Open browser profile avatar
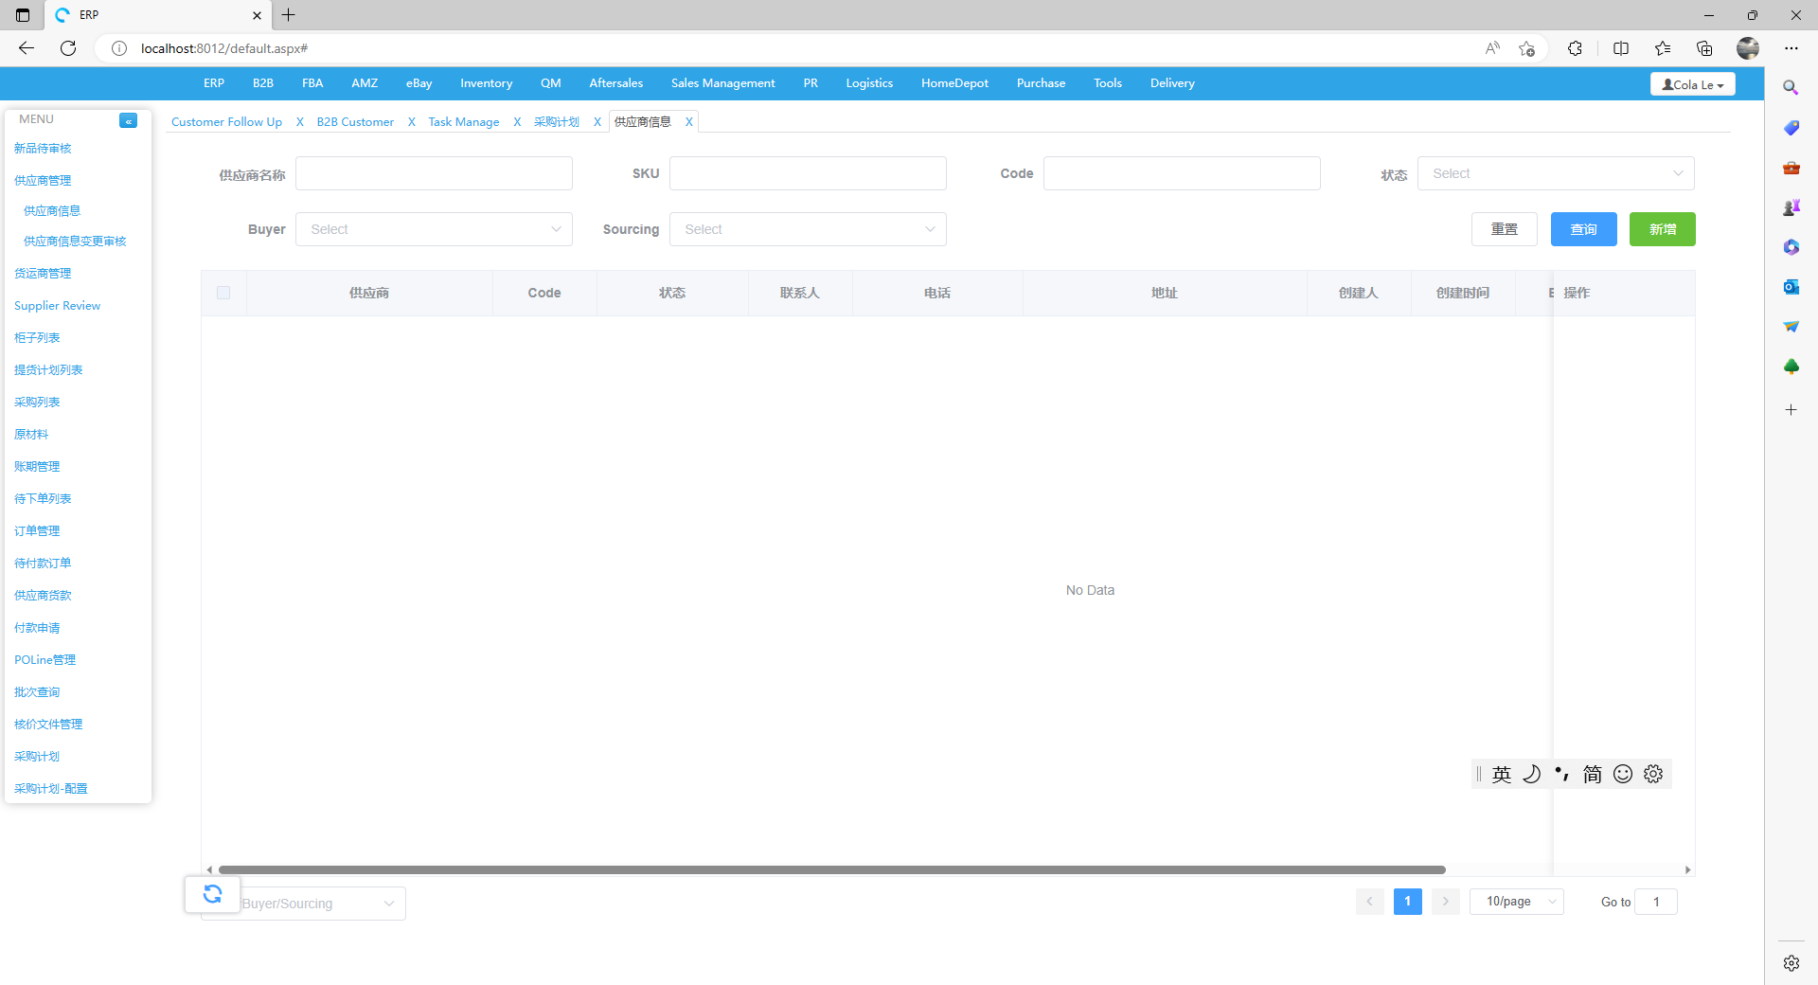The height and width of the screenshot is (985, 1818). coord(1748,48)
